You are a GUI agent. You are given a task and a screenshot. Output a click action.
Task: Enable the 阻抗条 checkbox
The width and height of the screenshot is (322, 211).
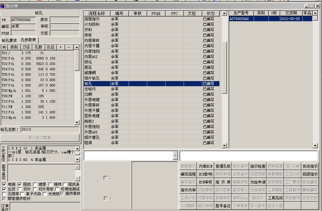(x=65, y=184)
